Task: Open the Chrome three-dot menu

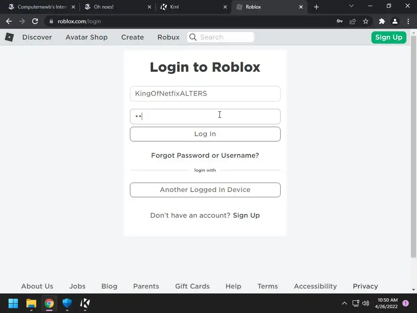Action: click(x=408, y=21)
